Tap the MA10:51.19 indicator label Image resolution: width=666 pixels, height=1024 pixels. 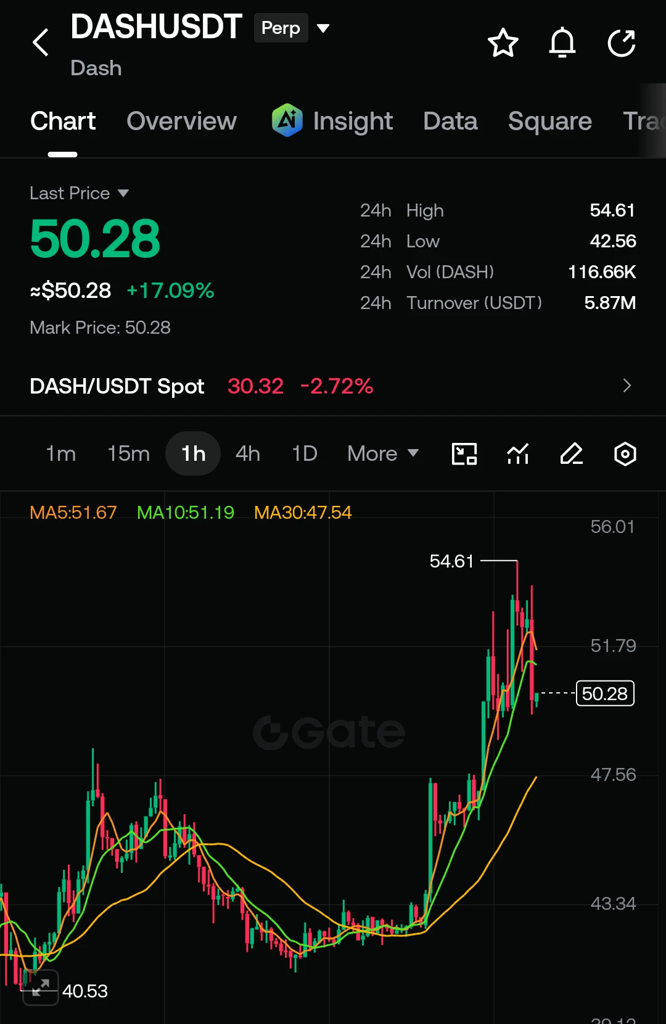[186, 513]
